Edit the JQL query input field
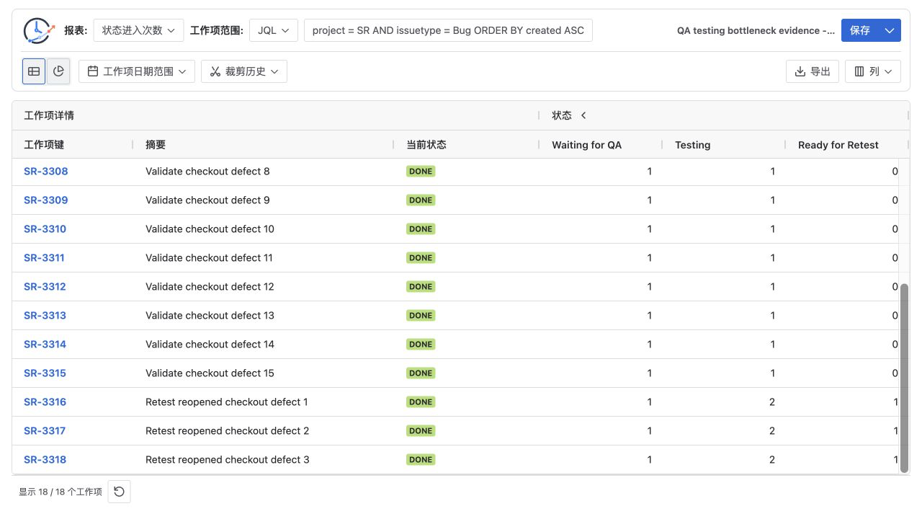The width and height of the screenshot is (922, 519). pyautogui.click(x=448, y=30)
